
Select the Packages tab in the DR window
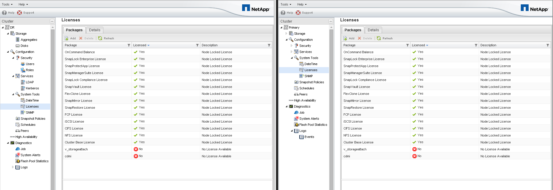pyautogui.click(x=74, y=30)
